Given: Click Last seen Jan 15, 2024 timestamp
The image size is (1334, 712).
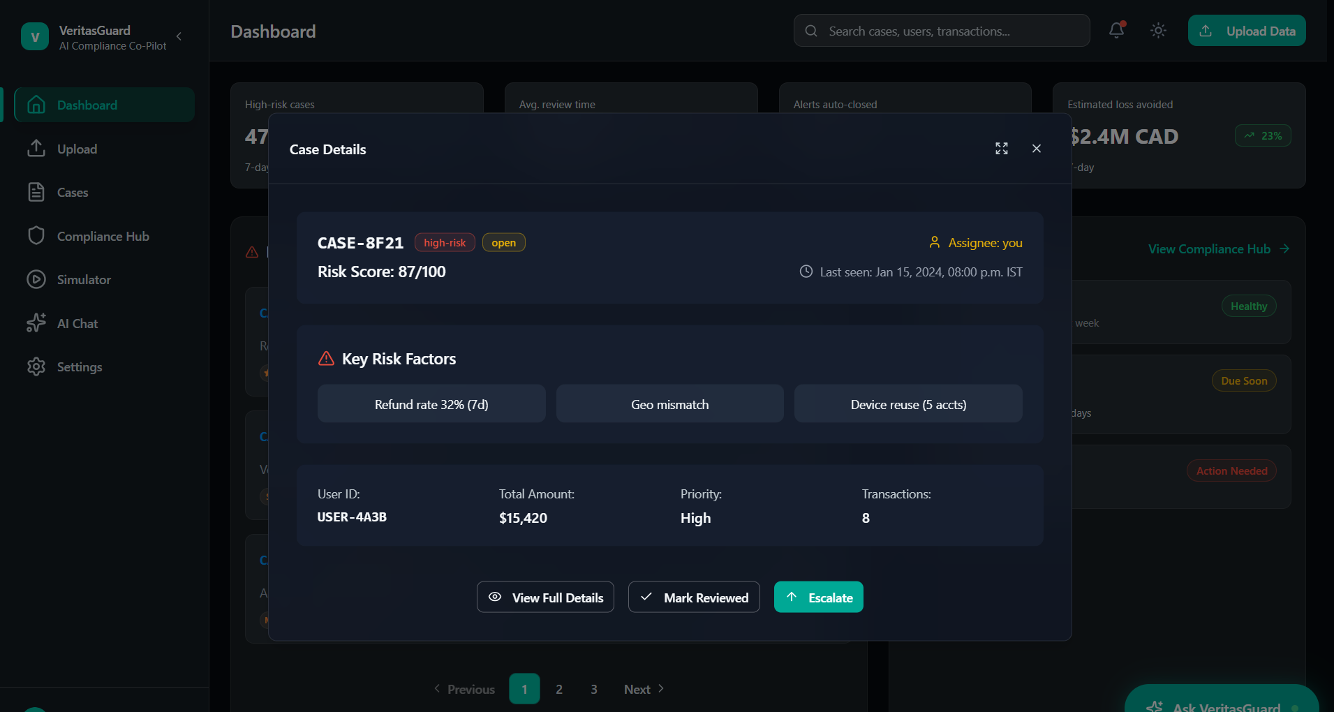Looking at the screenshot, I should click(921, 272).
